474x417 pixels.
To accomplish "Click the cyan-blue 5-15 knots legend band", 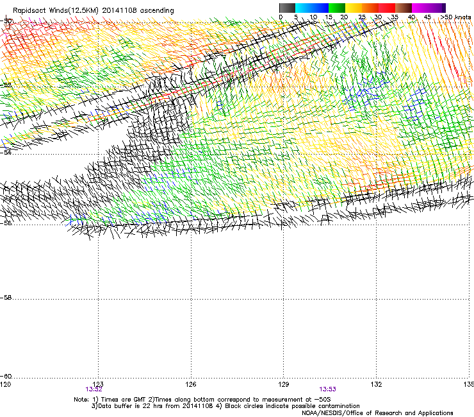I will pyautogui.click(x=312, y=8).
